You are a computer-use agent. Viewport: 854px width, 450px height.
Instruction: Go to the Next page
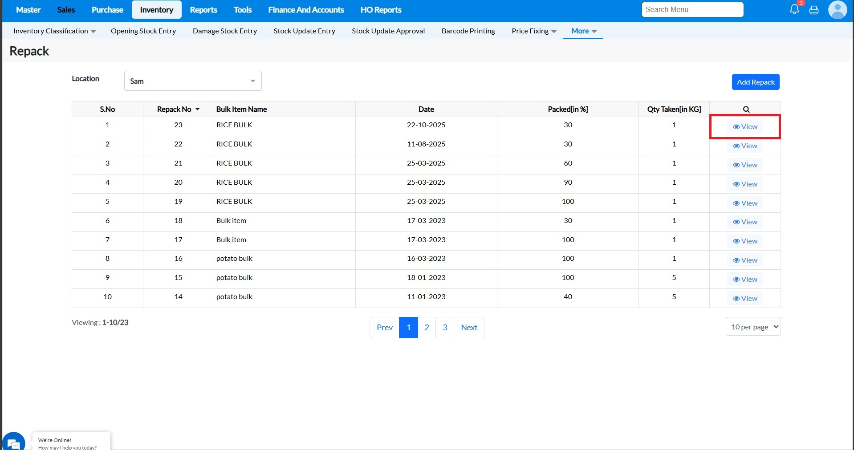click(x=469, y=328)
